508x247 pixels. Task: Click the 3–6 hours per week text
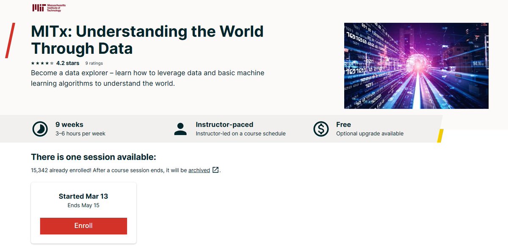(80, 133)
